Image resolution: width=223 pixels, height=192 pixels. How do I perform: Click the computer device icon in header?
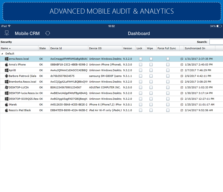[x=7, y=33]
